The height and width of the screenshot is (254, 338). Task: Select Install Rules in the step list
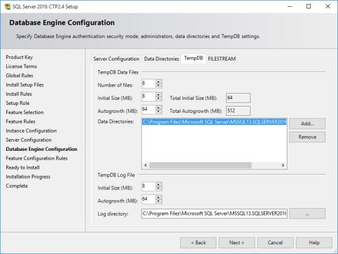(19, 94)
